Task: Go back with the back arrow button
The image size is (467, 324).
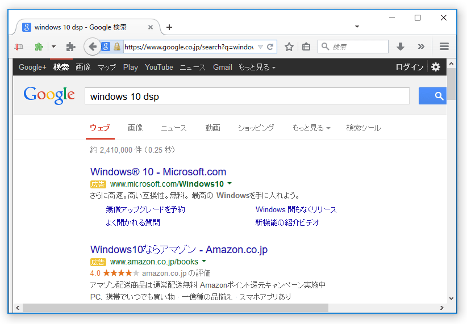Action: pos(93,47)
